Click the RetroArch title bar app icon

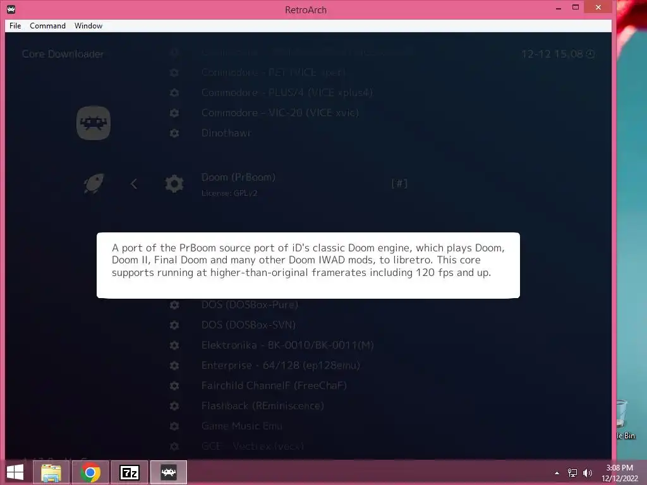coord(11,9)
